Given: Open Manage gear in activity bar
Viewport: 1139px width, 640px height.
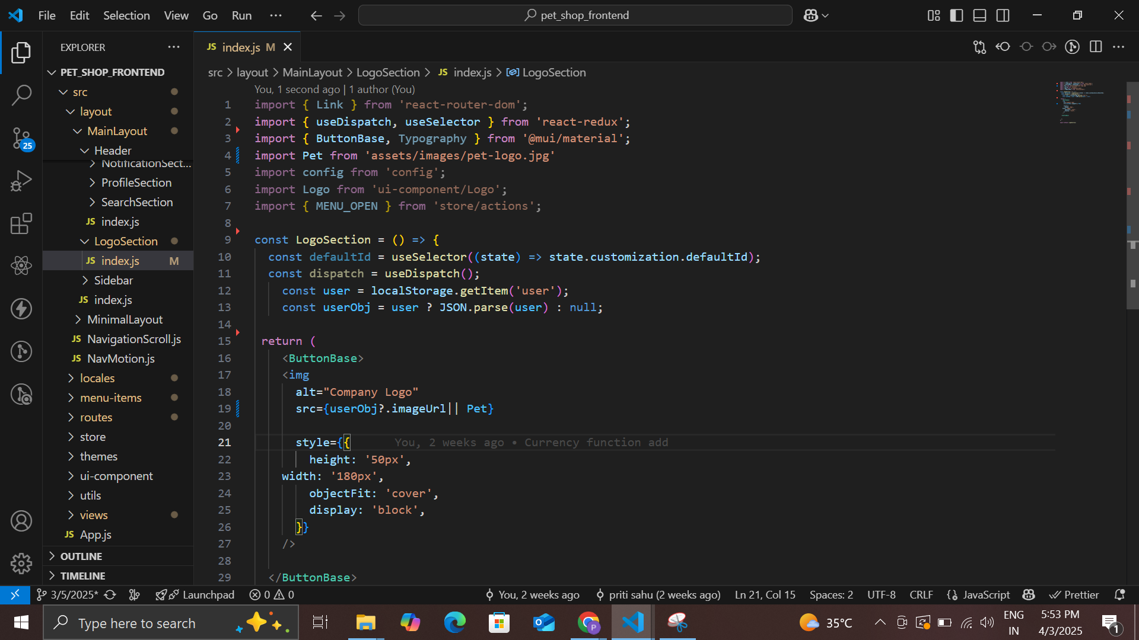Looking at the screenshot, I should click(21, 563).
